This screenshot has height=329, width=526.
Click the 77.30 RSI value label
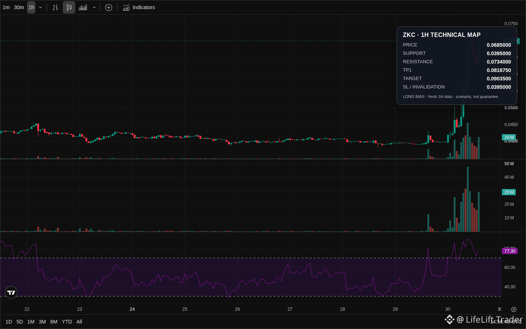(x=510, y=251)
